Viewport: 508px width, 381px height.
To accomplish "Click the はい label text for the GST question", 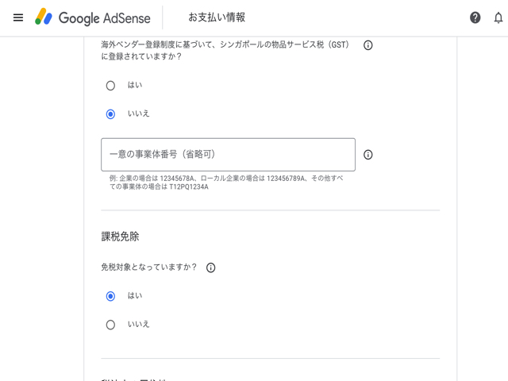I will 135,85.
